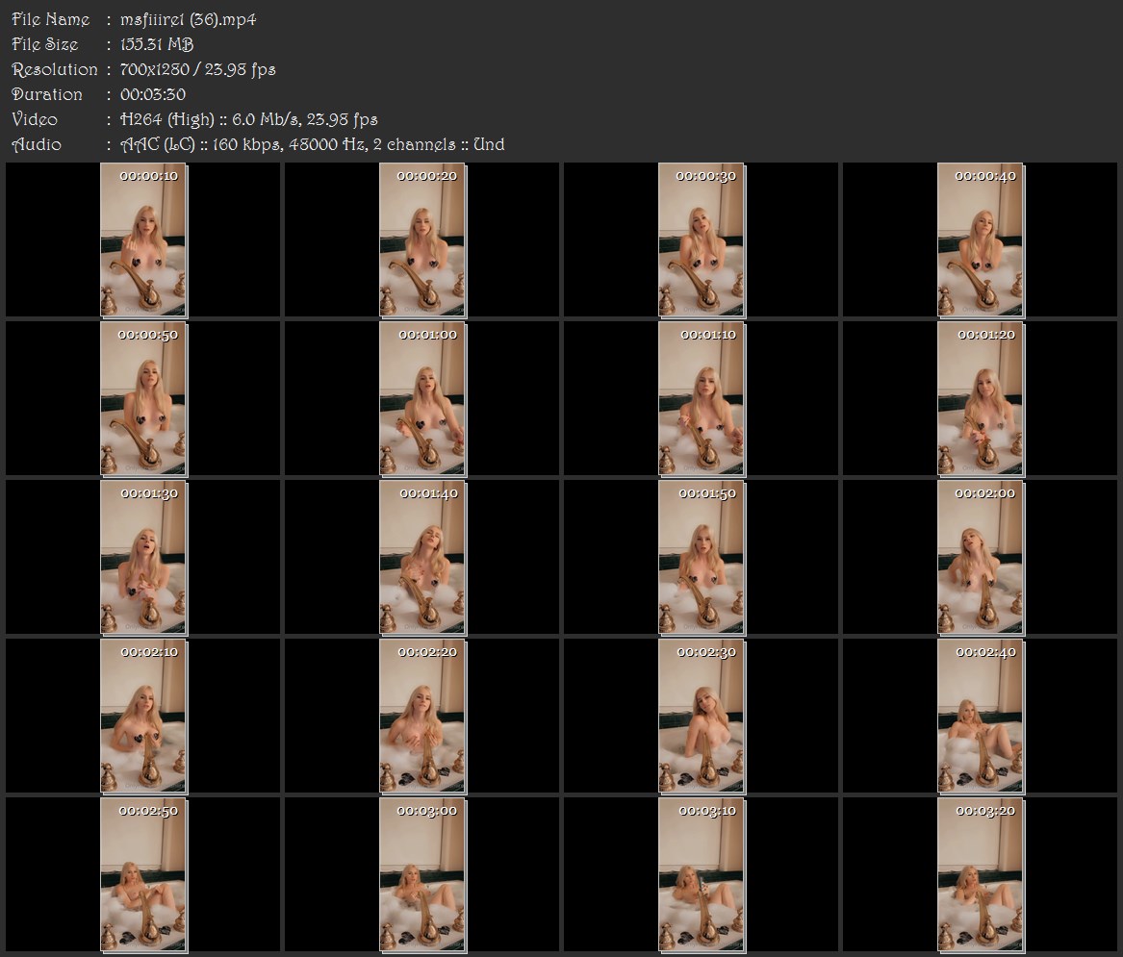
Task: Pick the thumbnail timestamped 00:01:20
Action: tap(982, 399)
